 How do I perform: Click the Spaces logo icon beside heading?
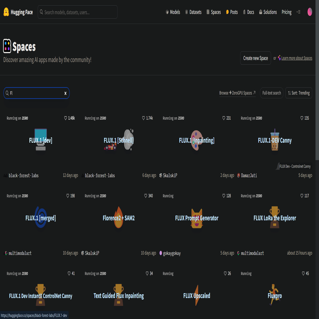point(7,46)
